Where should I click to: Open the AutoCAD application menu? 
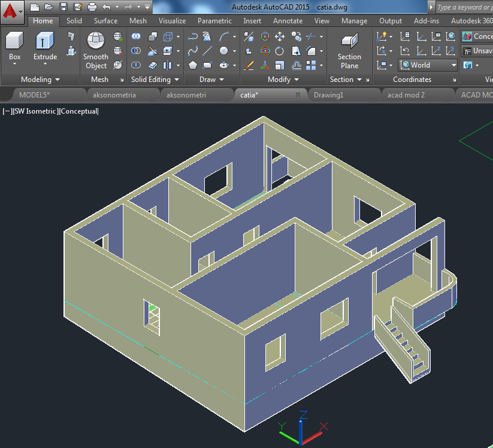tap(12, 12)
